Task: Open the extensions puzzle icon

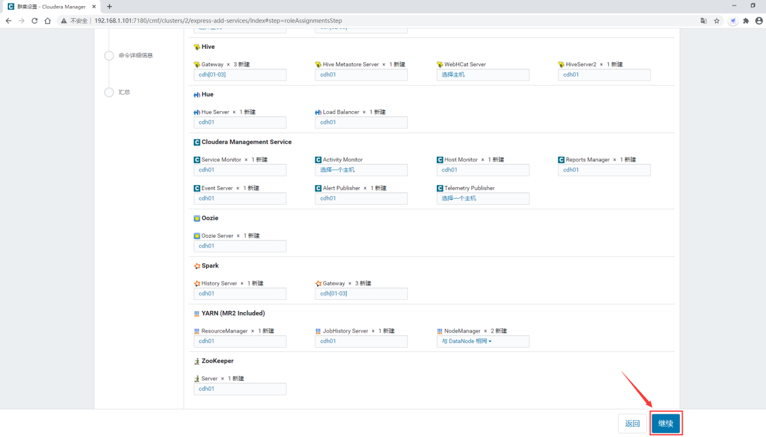Action: point(746,21)
